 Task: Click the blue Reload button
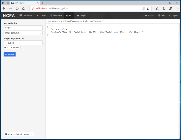pyautogui.click(x=10, y=54)
